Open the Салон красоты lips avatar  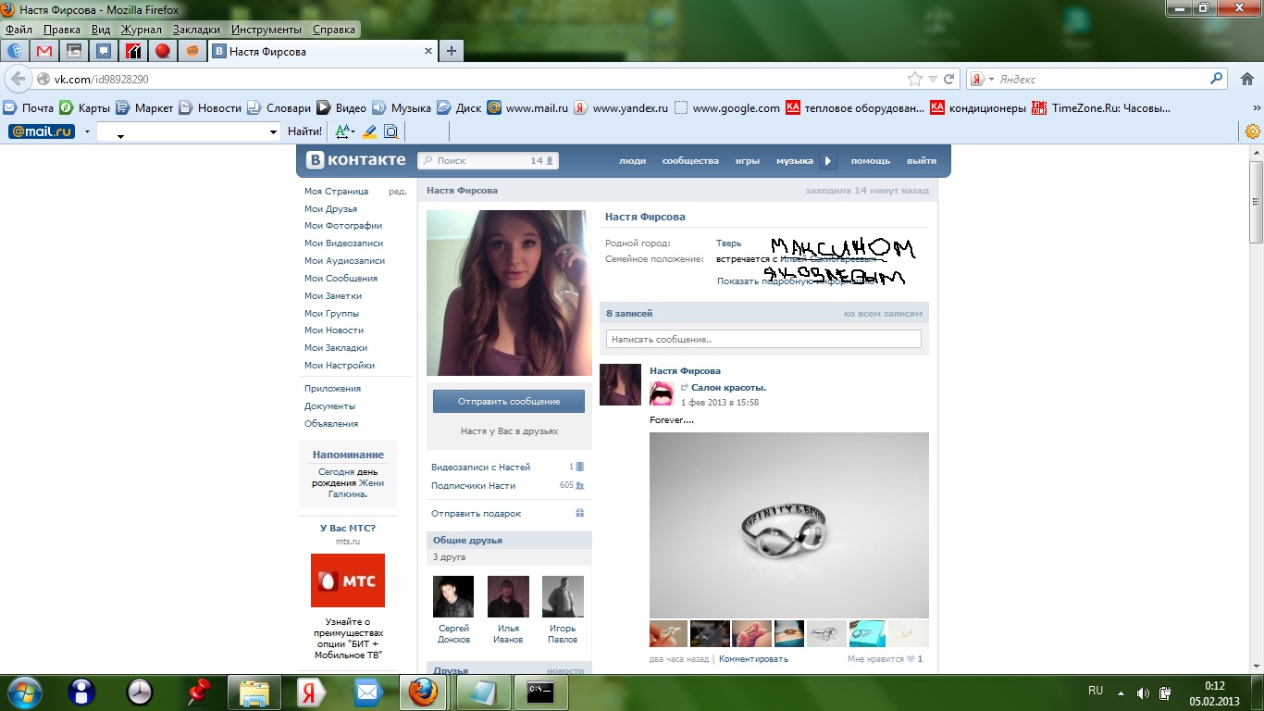[662, 393]
